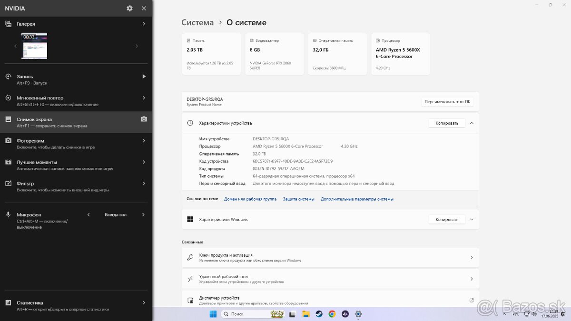Copy device specs with Копировать button
Viewport: 571px width, 321px height.
pos(447,123)
